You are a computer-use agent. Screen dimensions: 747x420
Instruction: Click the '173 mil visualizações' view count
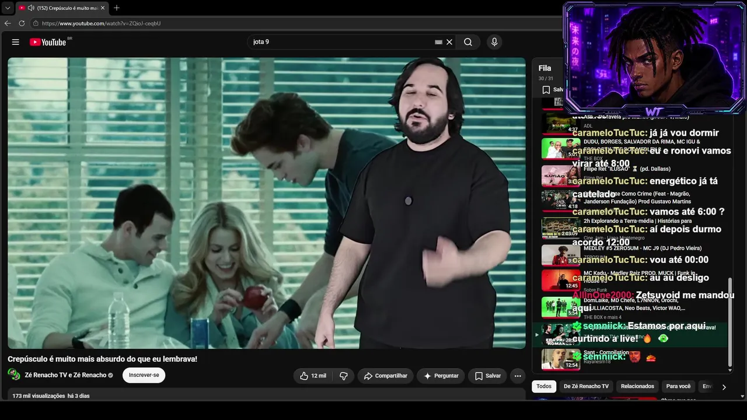(39, 395)
